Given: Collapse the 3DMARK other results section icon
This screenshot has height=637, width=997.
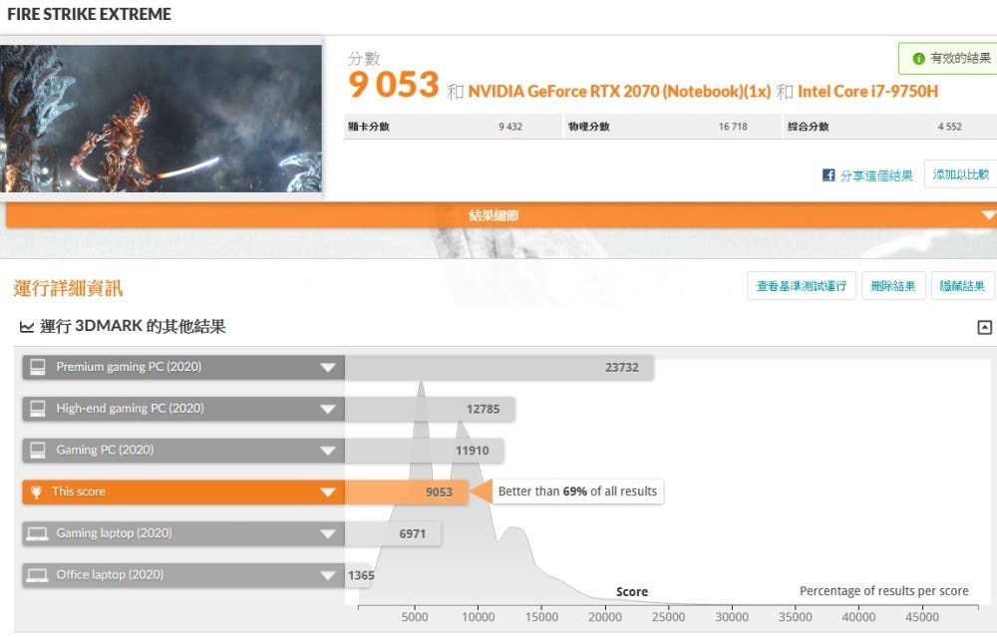Looking at the screenshot, I should (x=984, y=327).
